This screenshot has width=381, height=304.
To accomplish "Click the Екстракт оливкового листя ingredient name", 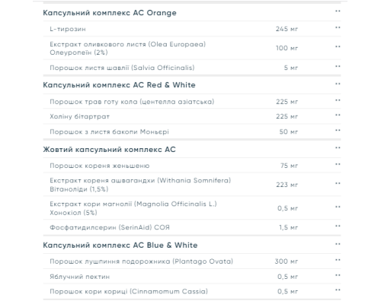I will [128, 48].
